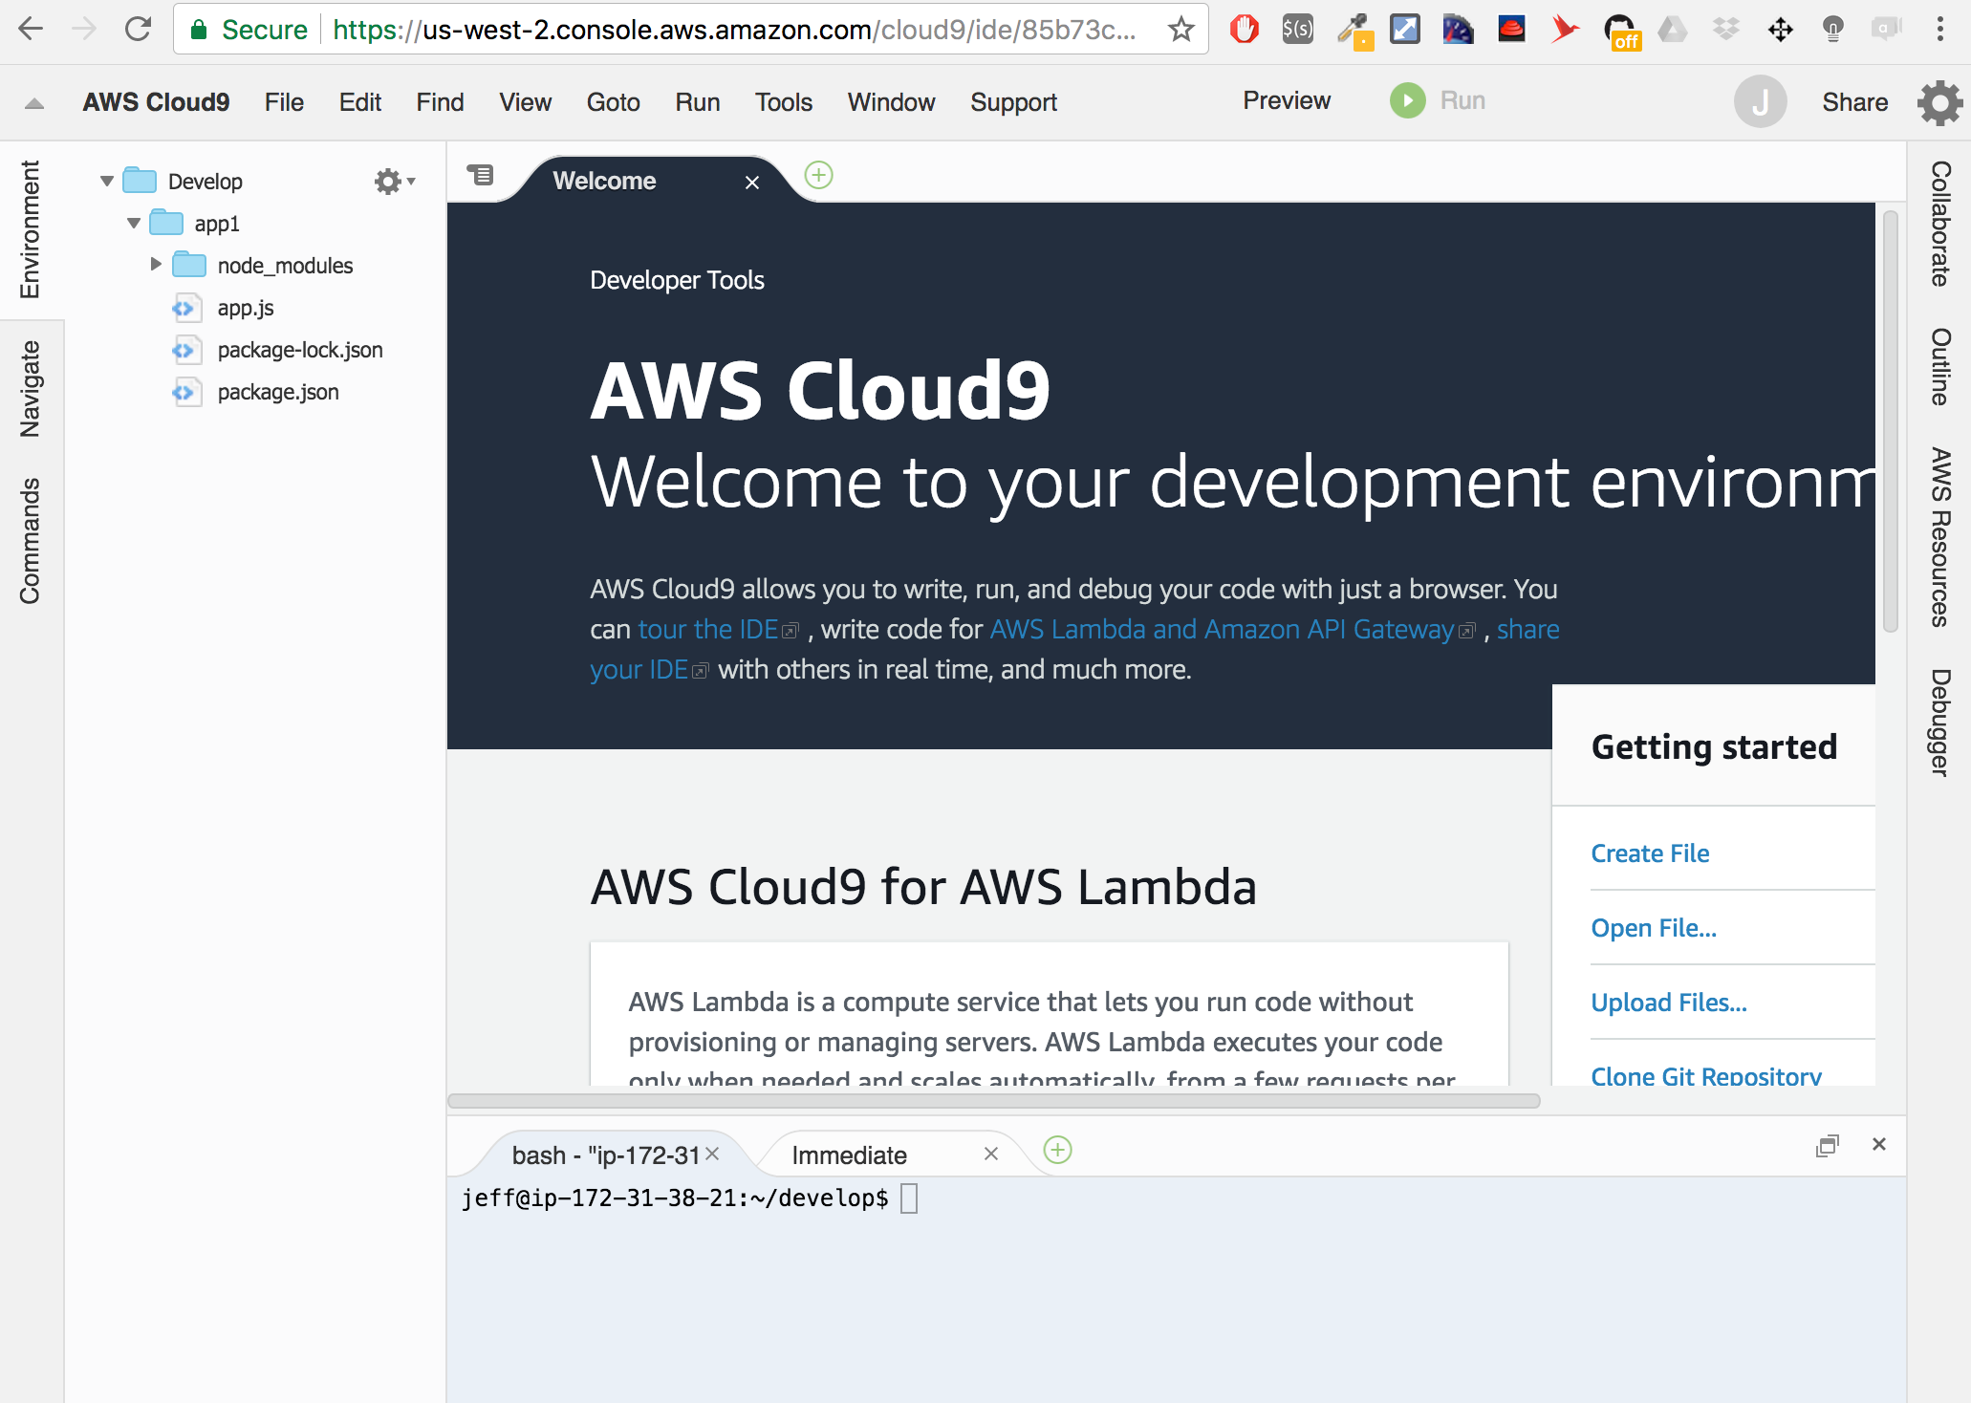Open the Edit menu

click(359, 102)
